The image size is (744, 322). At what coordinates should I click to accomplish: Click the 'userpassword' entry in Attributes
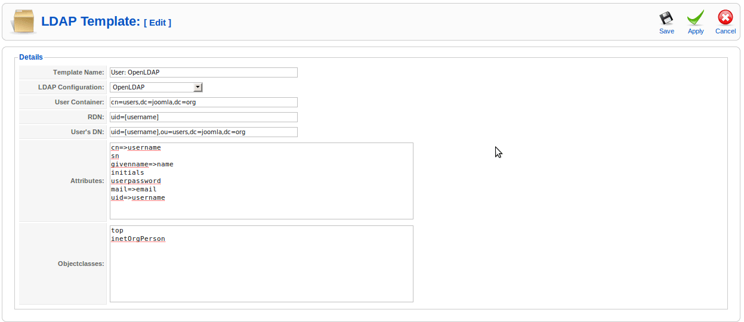[x=136, y=181]
